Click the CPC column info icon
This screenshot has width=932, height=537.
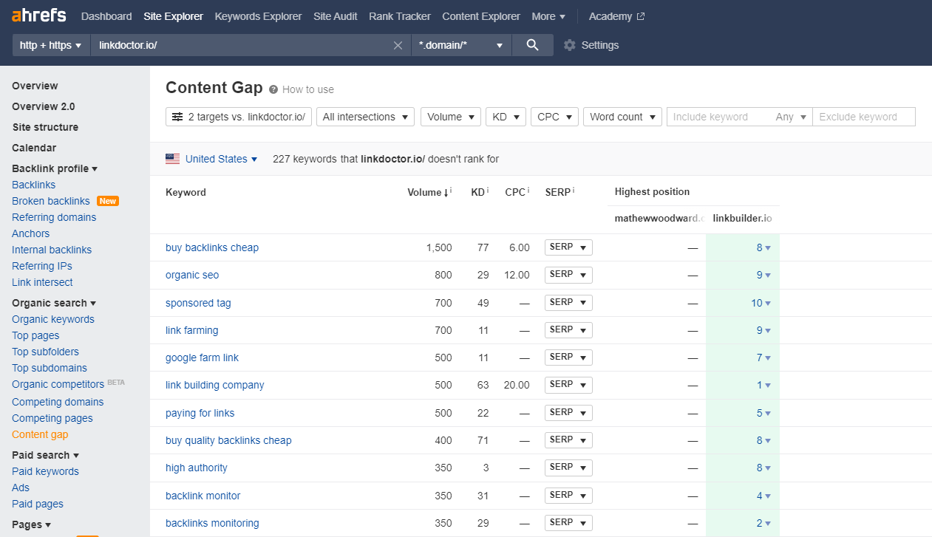[x=529, y=191]
